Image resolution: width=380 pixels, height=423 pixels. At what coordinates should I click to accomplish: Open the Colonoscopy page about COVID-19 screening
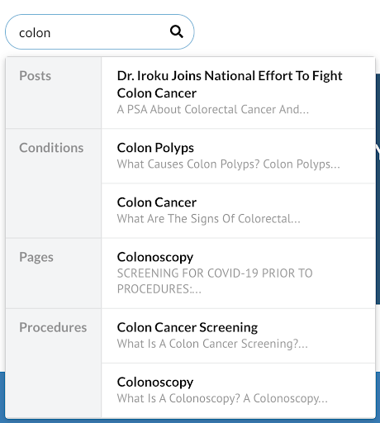pyautogui.click(x=238, y=273)
